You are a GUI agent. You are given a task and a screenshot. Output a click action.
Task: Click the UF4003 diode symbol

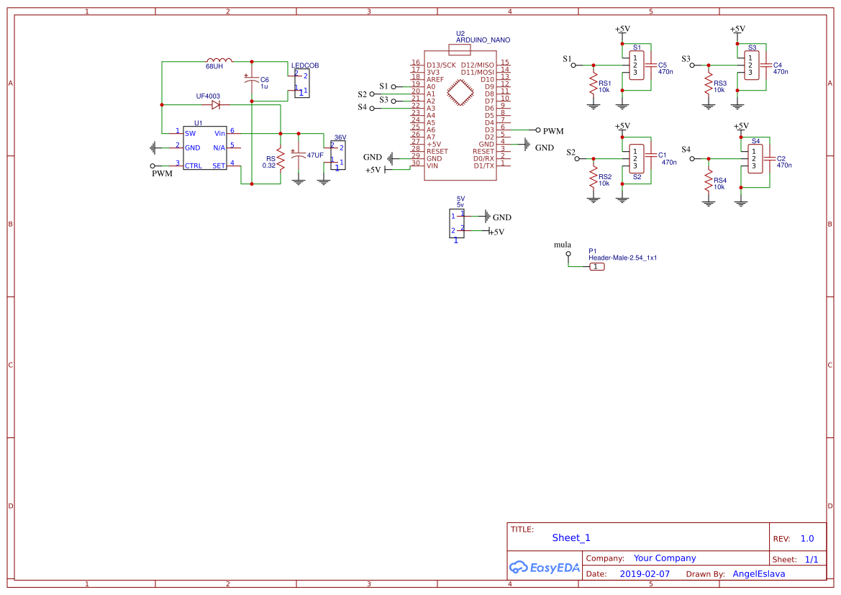pos(216,104)
